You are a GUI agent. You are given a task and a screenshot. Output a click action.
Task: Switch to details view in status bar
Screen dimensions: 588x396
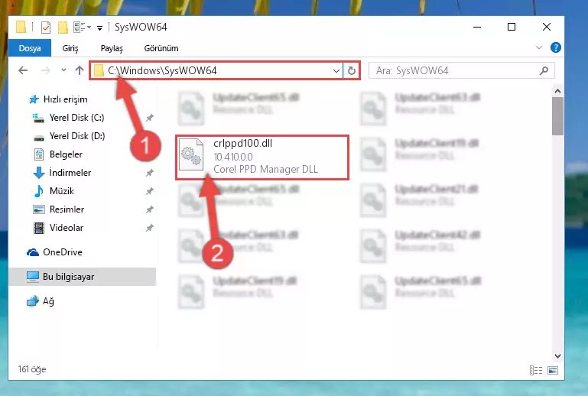pyautogui.click(x=536, y=371)
